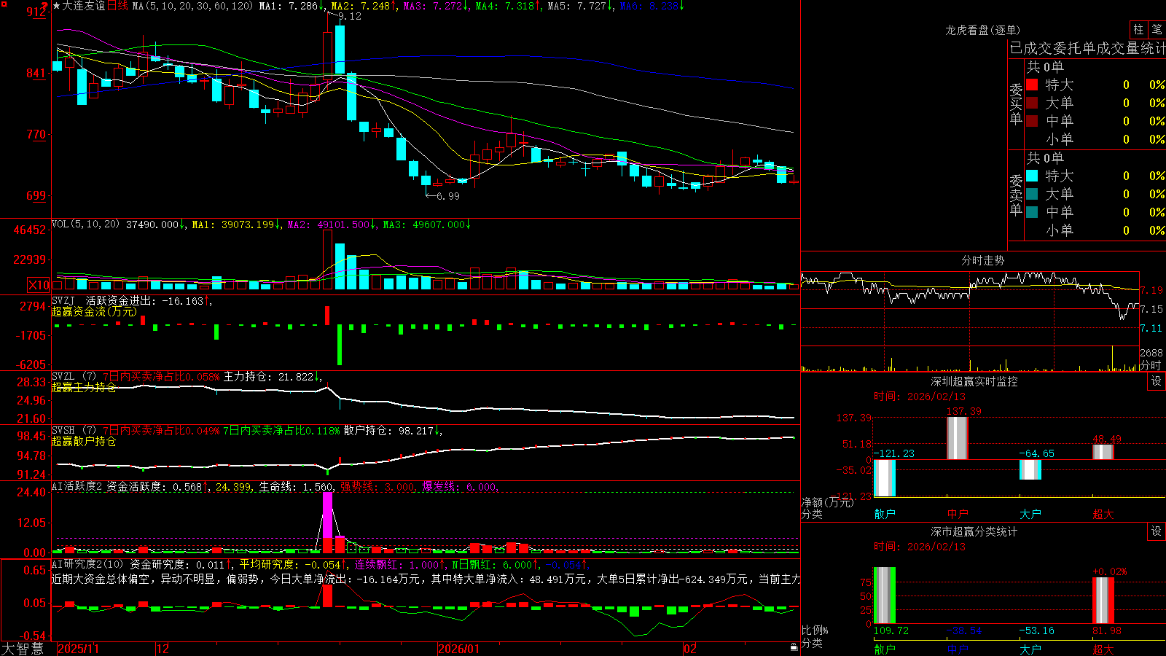Screen dimensions: 1166x656
Task: Click the red 特大 buy-order color swatch
Action: [1032, 85]
